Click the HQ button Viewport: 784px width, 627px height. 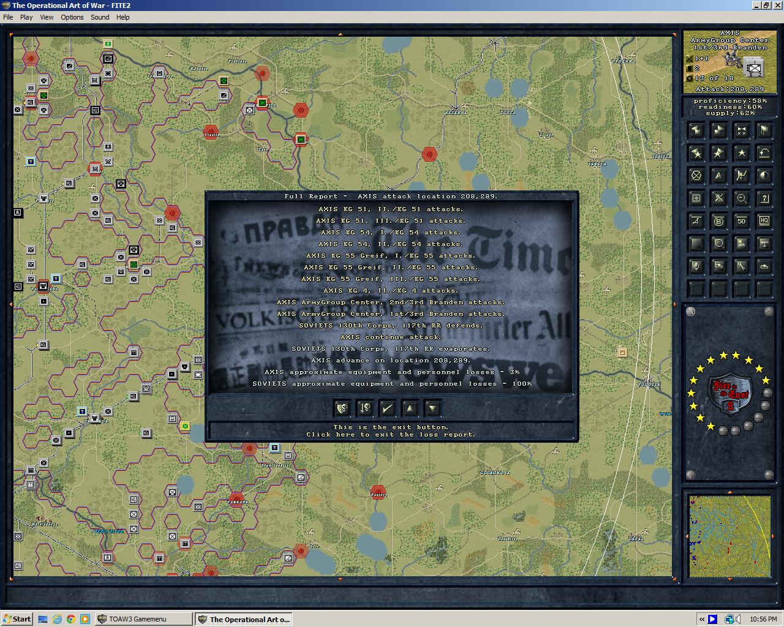point(764,221)
